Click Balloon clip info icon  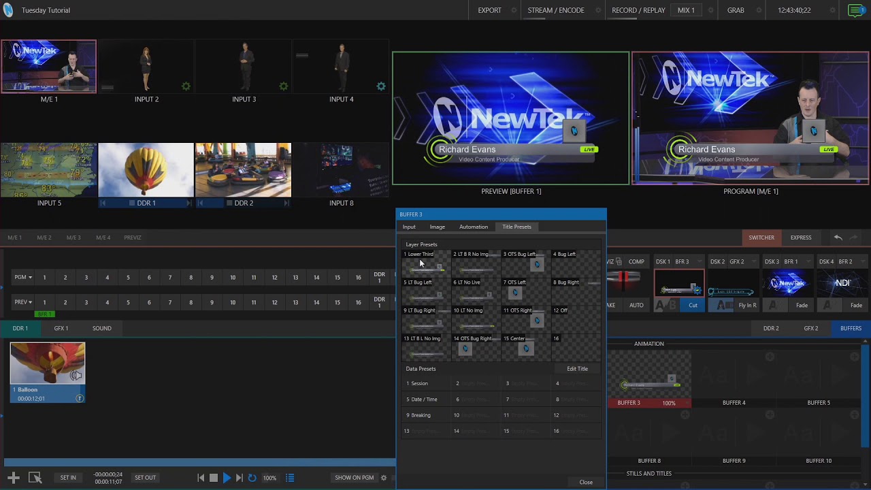click(x=80, y=398)
